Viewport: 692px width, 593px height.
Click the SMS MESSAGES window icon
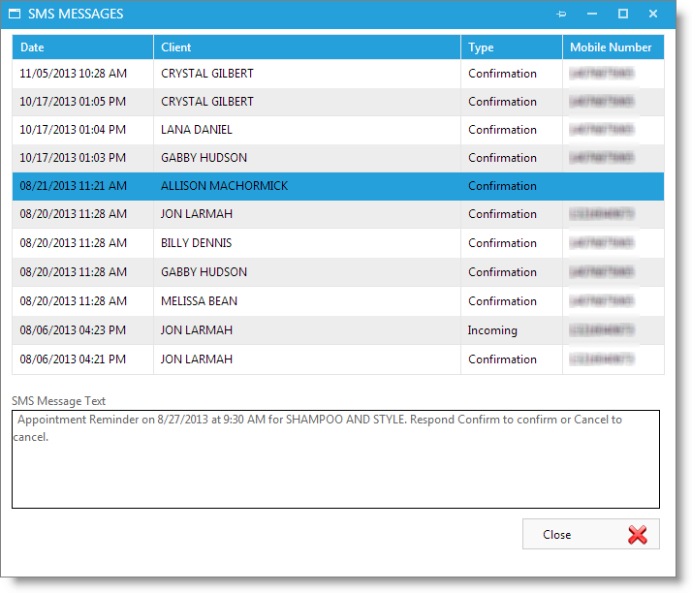(x=15, y=15)
